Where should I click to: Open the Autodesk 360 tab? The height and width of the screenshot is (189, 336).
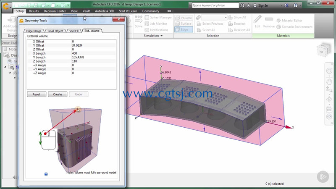[104, 11]
